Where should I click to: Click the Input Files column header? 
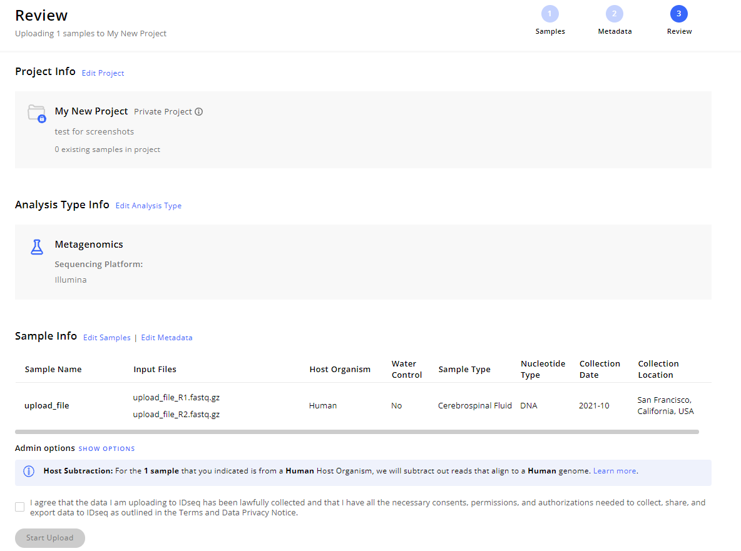[155, 369]
